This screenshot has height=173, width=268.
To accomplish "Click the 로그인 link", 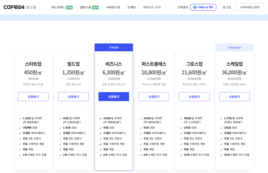I will (227, 7).
